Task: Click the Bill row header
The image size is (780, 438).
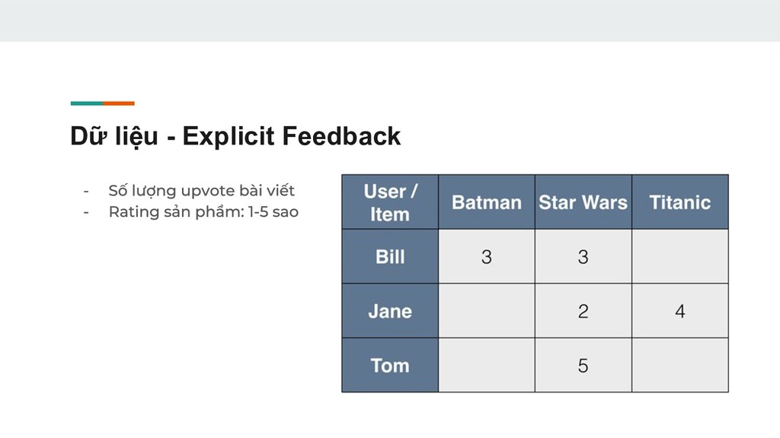Action: [x=390, y=256]
